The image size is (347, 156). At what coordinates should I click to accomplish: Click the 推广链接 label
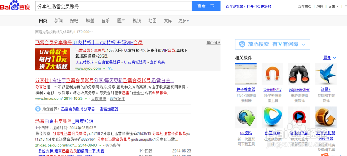coord(213,43)
